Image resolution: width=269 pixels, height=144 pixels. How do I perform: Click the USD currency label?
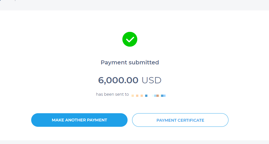click(151, 80)
